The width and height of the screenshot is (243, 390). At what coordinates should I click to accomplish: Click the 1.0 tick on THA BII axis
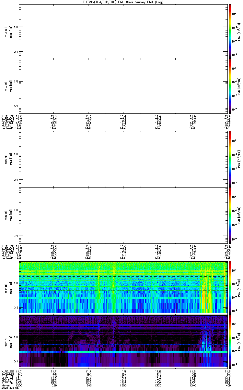tap(16, 82)
